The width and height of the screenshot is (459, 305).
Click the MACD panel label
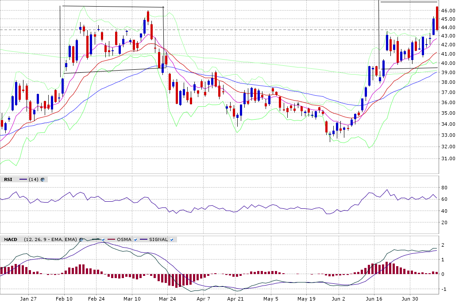pos(11,240)
